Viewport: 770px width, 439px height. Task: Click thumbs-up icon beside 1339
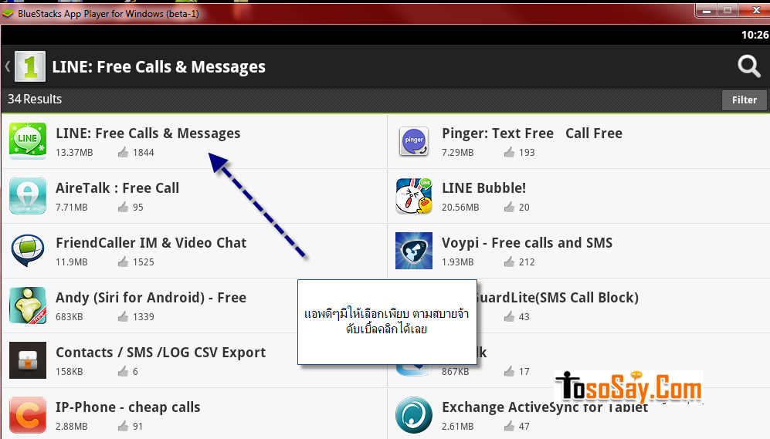click(x=123, y=317)
